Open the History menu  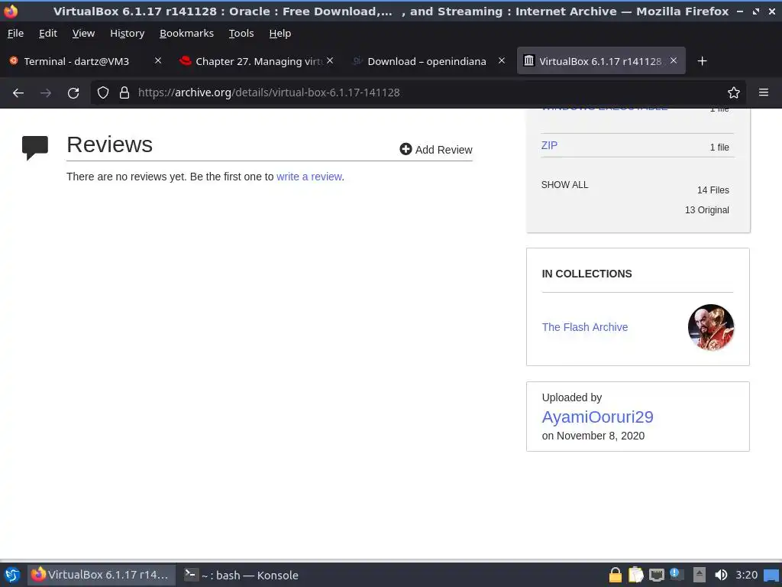click(x=128, y=34)
